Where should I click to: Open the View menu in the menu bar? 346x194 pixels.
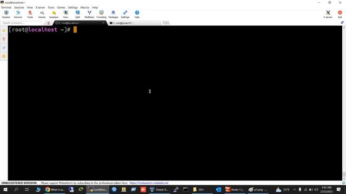click(x=30, y=8)
